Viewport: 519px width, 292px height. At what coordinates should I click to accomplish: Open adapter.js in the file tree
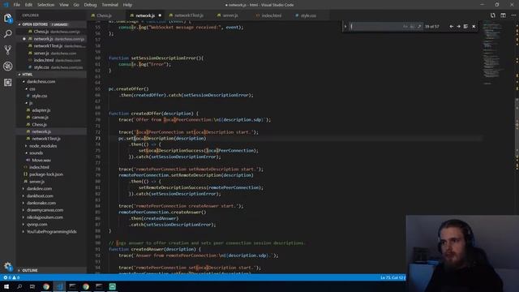coord(41,110)
